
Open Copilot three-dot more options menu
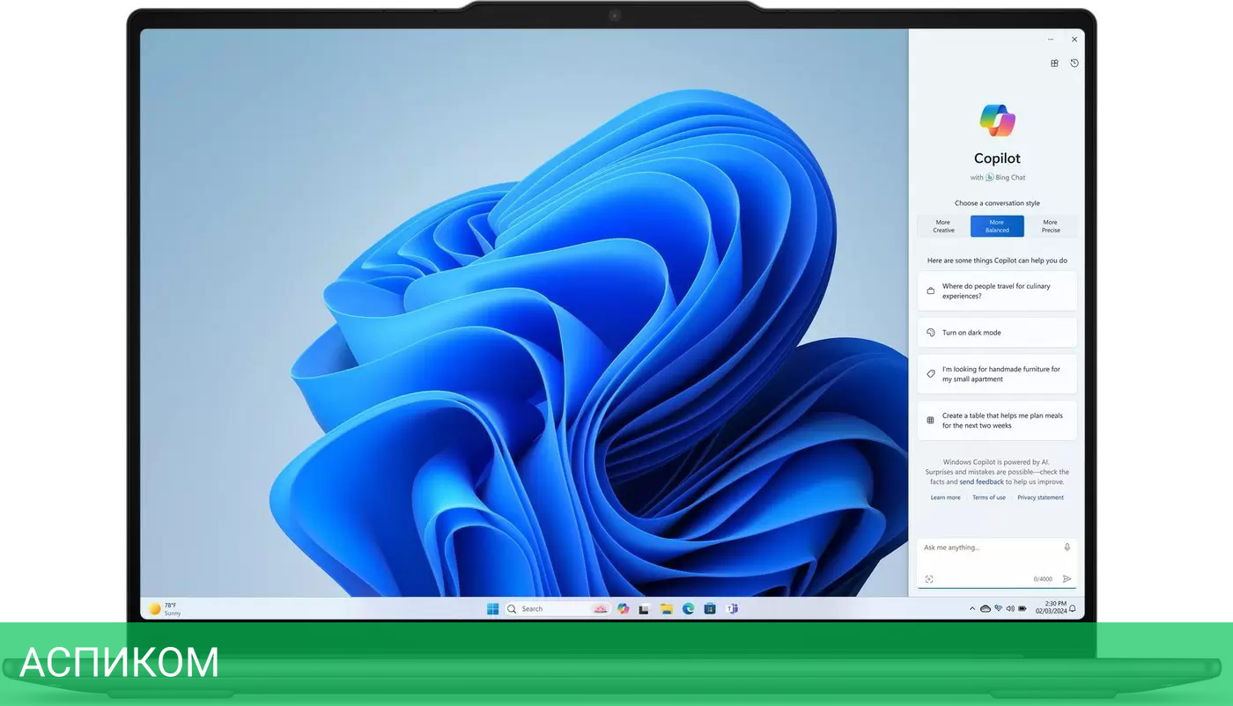click(1051, 40)
